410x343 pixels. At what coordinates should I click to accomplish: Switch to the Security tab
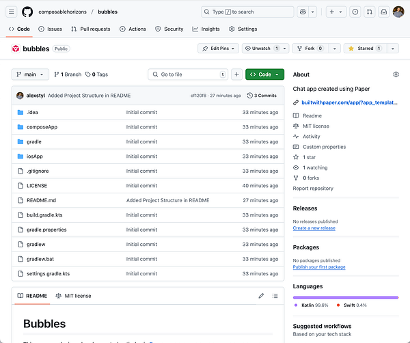[x=169, y=29]
